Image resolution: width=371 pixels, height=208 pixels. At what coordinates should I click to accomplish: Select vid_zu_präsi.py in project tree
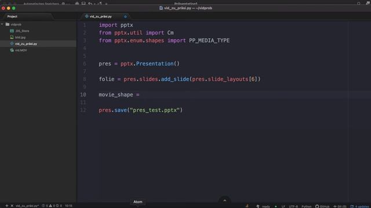point(26,44)
